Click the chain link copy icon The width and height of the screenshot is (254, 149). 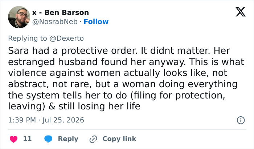click(93, 139)
